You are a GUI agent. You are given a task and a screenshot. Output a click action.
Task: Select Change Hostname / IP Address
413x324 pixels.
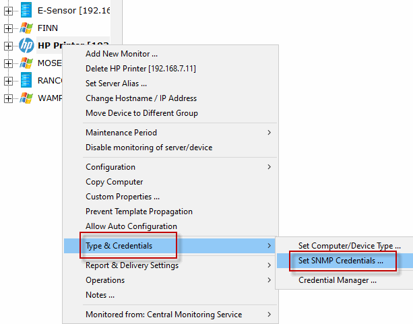pyautogui.click(x=141, y=98)
